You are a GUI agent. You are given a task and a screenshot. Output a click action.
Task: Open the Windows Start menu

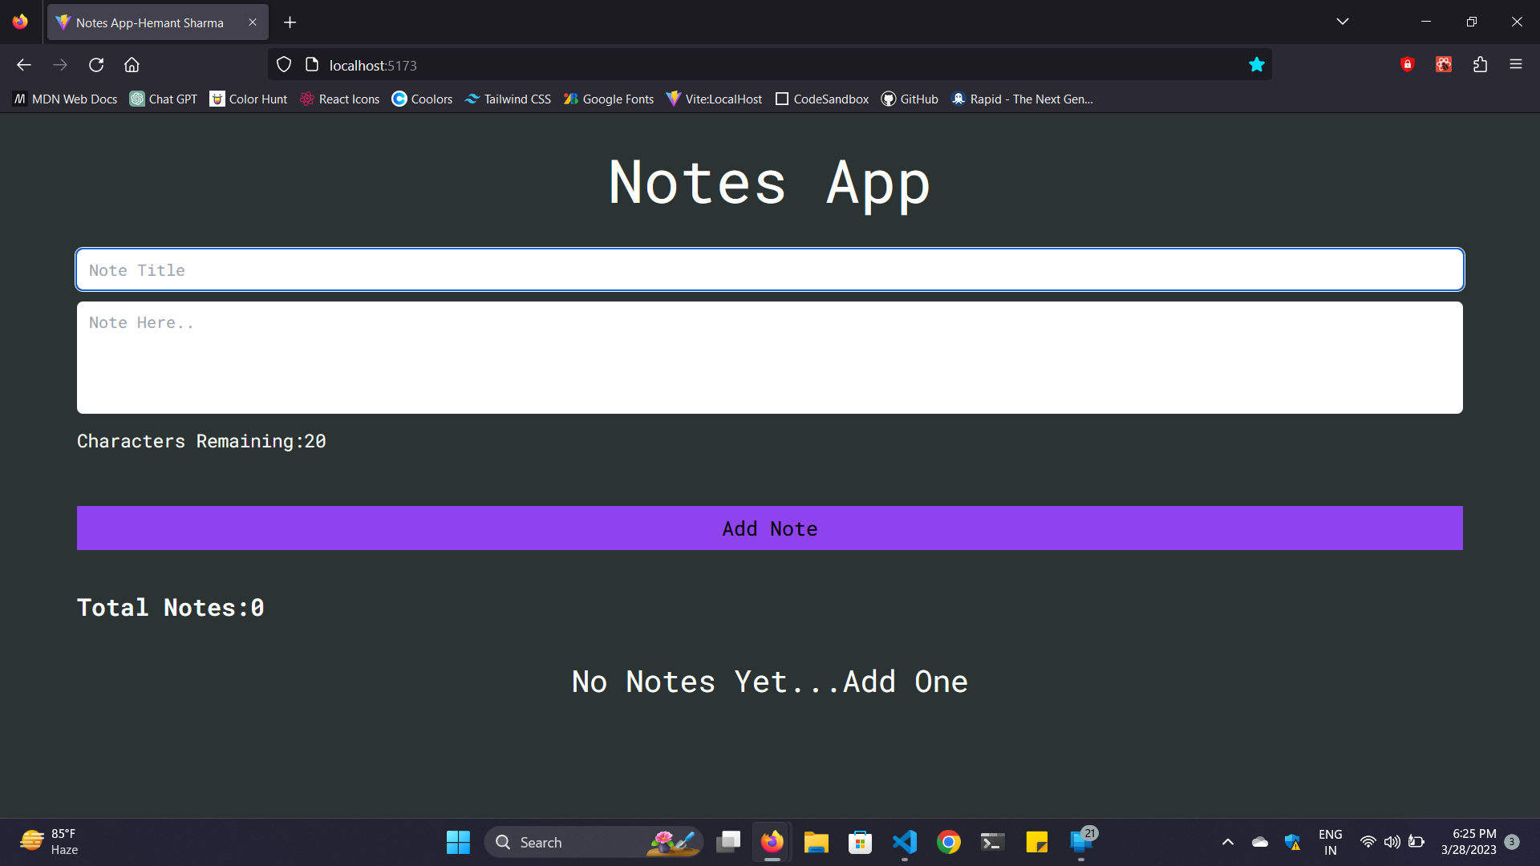[x=458, y=842]
